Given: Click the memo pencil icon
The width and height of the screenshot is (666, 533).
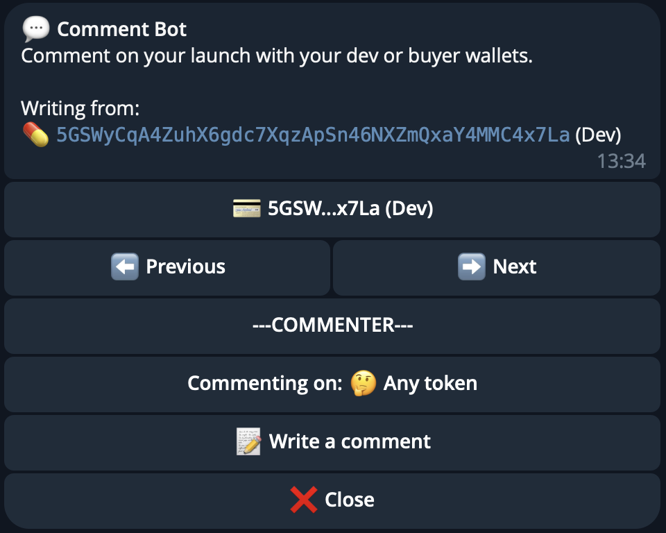Looking at the screenshot, I should [249, 441].
